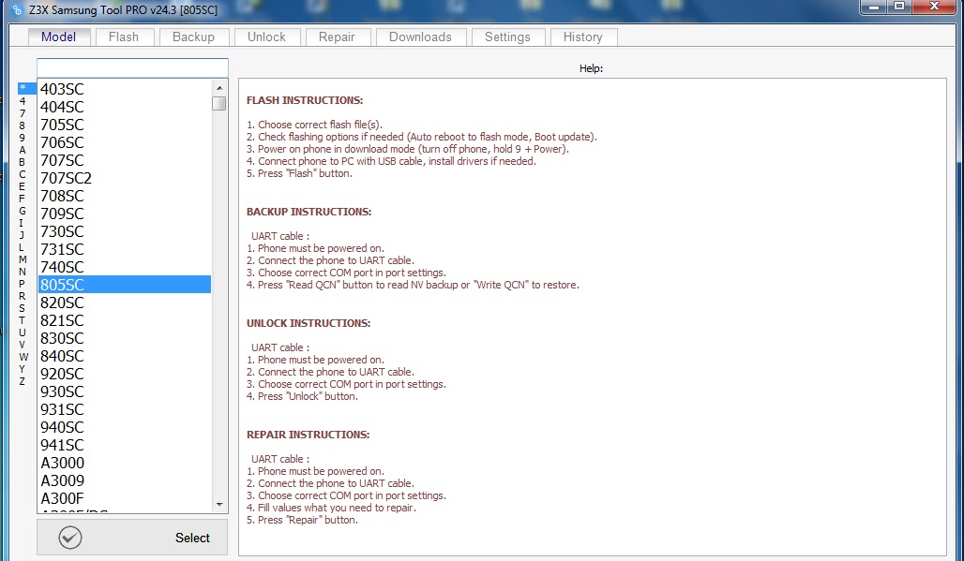This screenshot has height=561, width=964.
Task: Filter models by digit 4
Action: click(x=23, y=101)
